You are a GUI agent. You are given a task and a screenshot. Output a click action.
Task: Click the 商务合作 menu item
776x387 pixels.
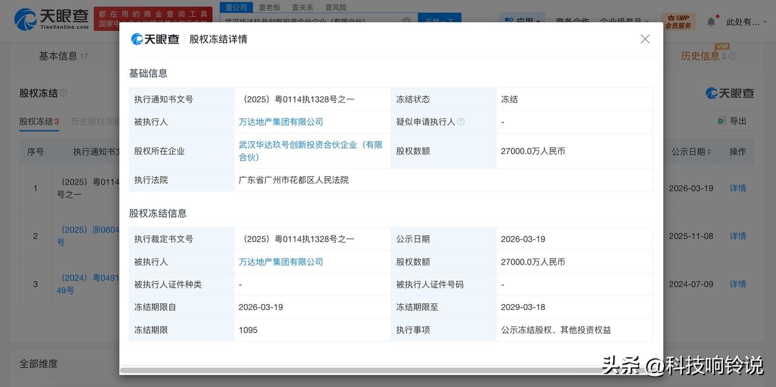[573, 21]
